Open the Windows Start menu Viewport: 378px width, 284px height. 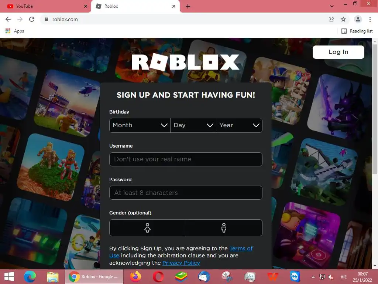click(9, 277)
